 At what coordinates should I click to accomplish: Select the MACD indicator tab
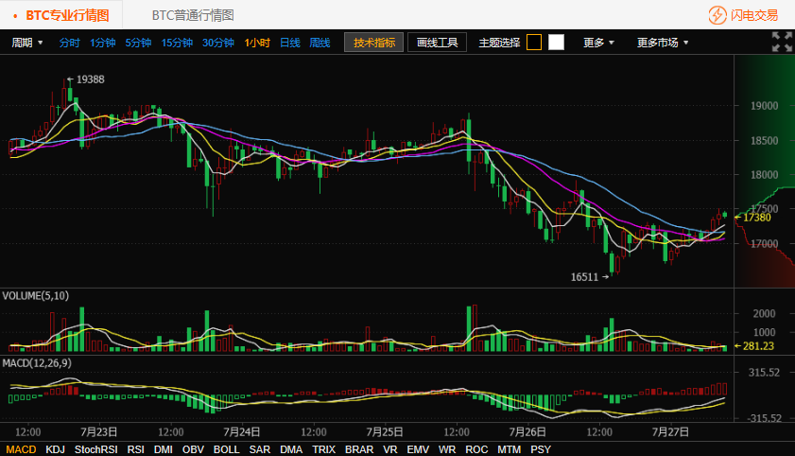click(x=22, y=449)
